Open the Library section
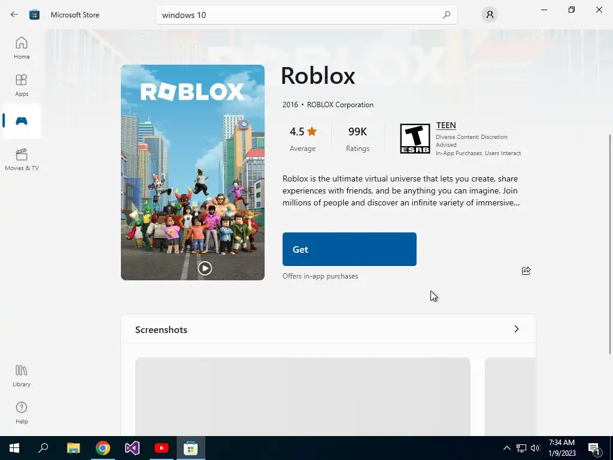Screen dimensions: 613x460 (x=22, y=376)
